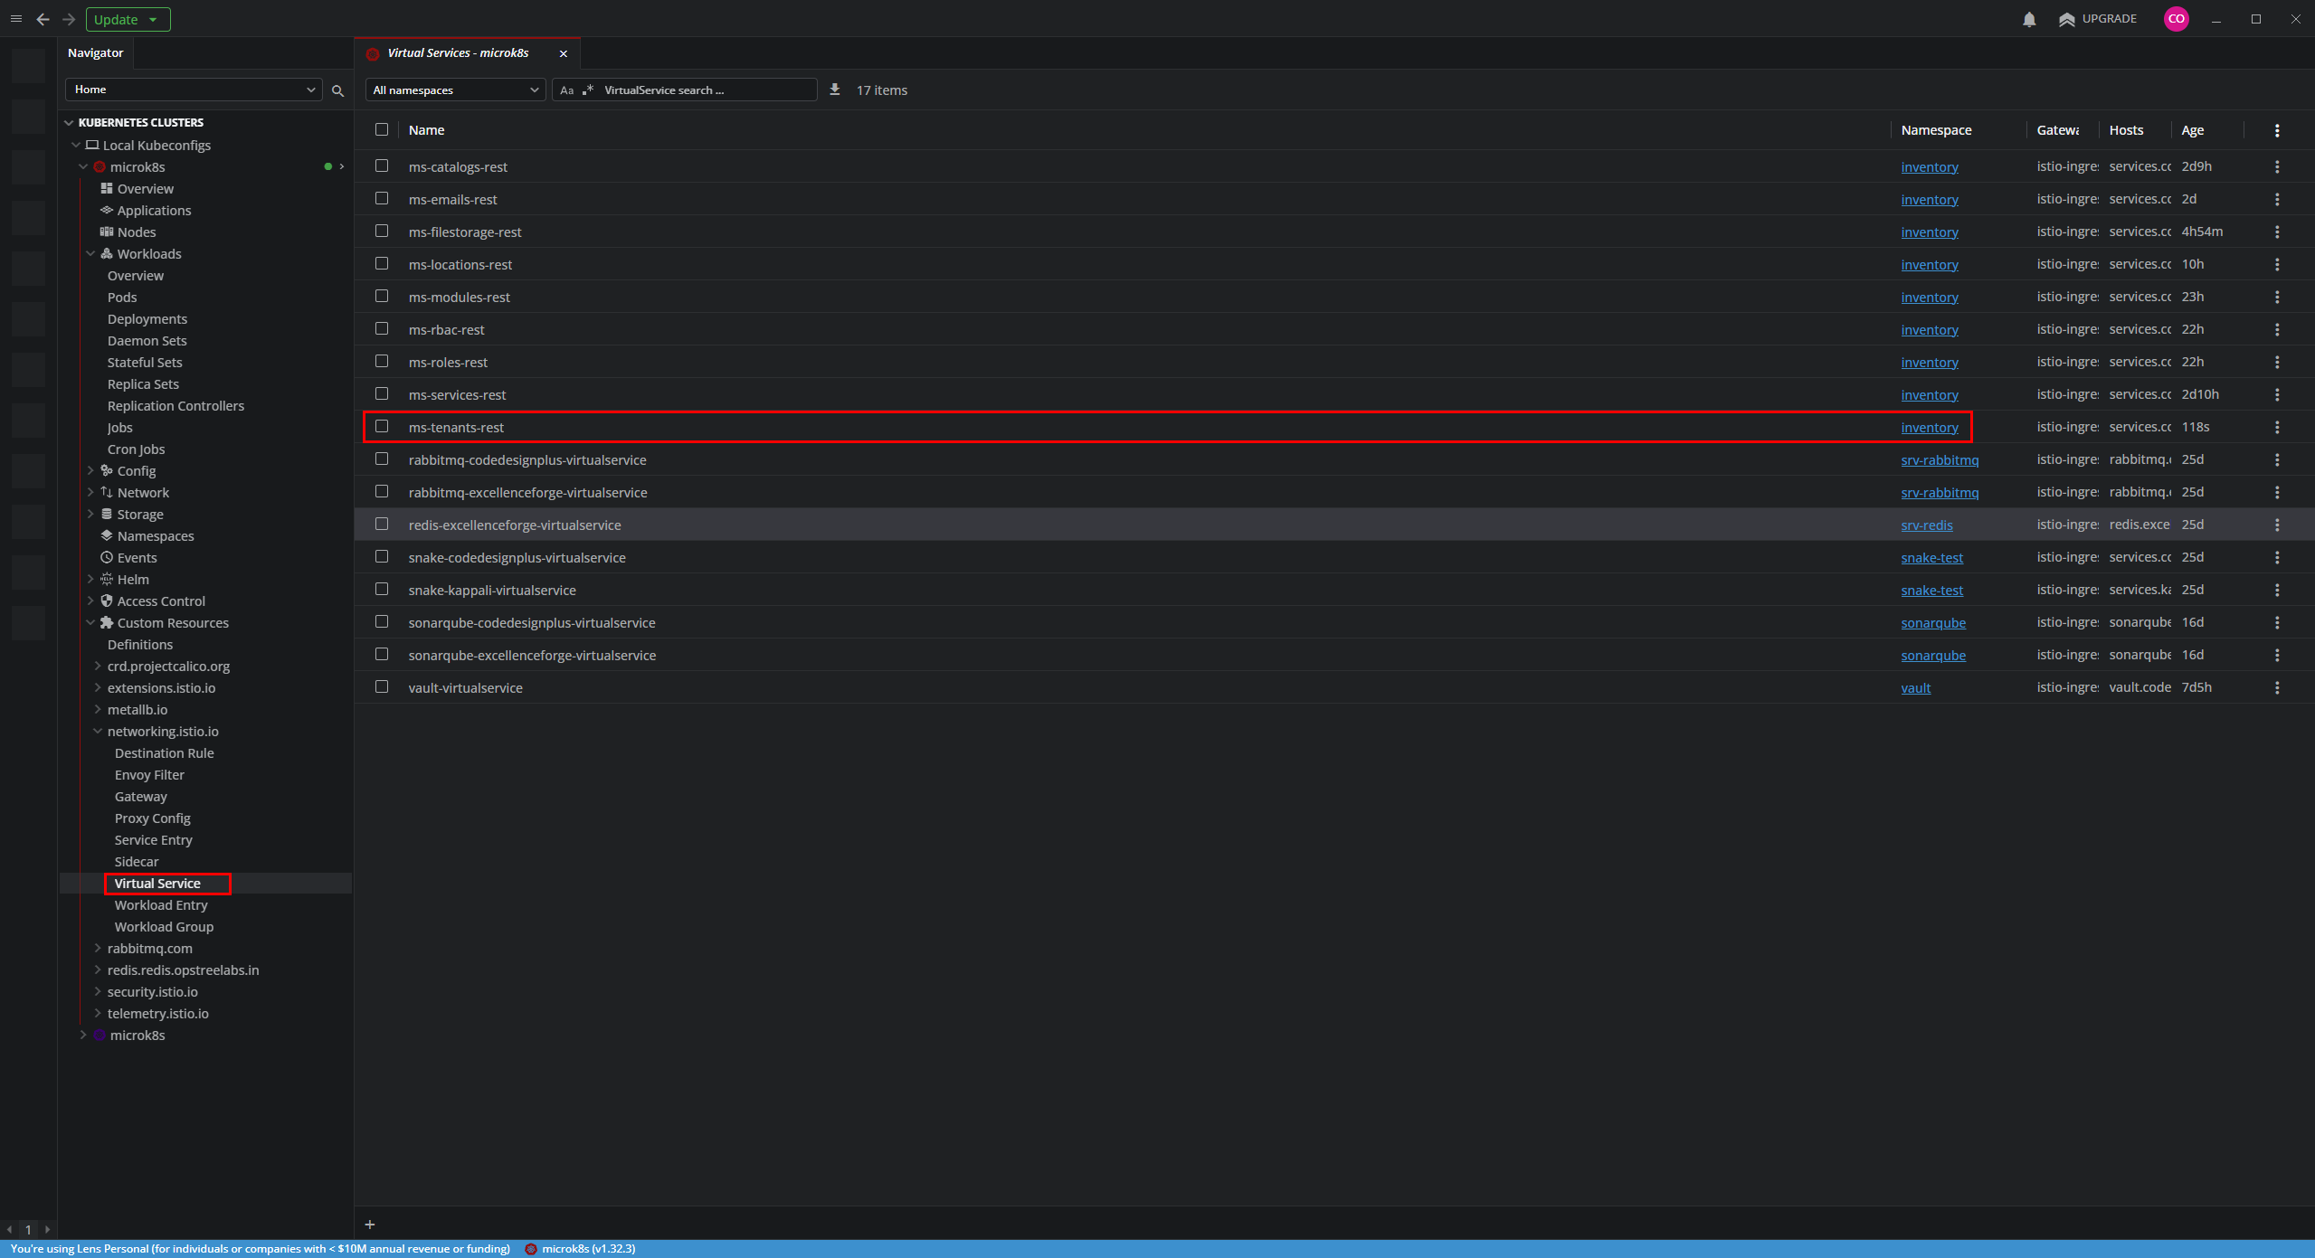2315x1258 pixels.
Task: Check the sonarqube-excellenceforge-virtualservice checkbox
Action: click(382, 654)
